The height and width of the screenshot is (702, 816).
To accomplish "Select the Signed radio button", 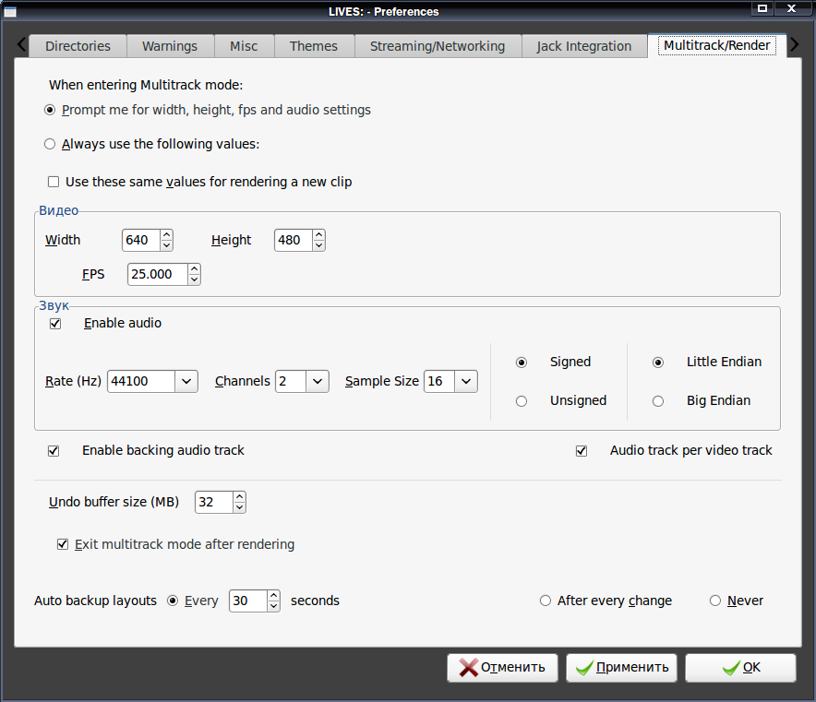I will (522, 363).
